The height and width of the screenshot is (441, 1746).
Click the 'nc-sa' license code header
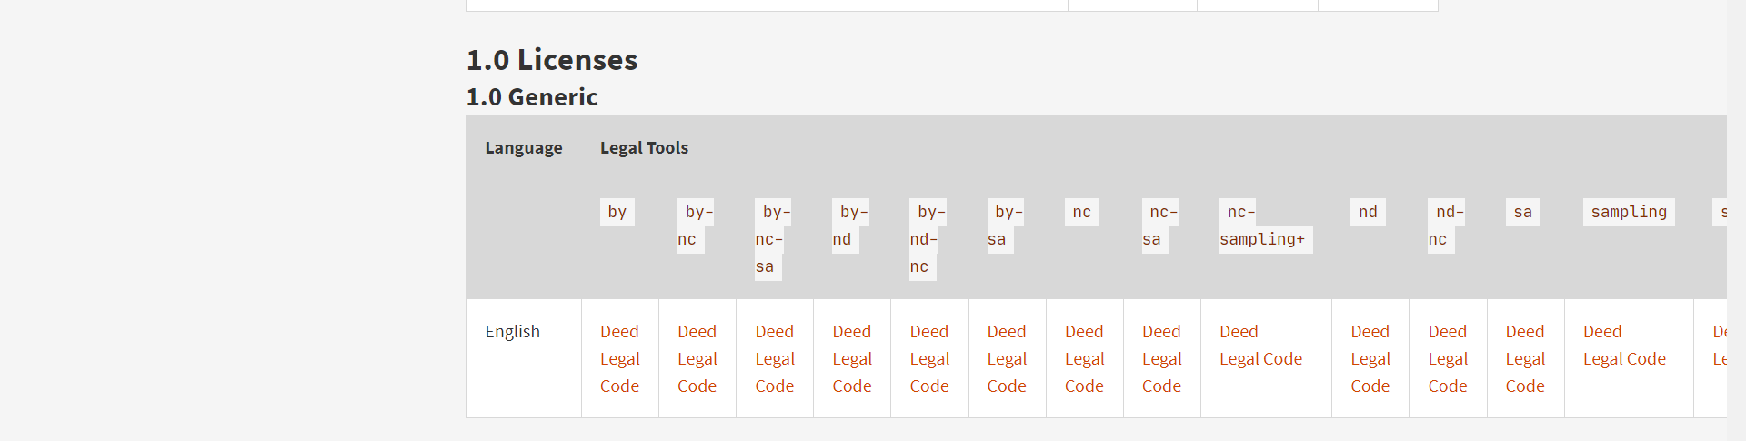(1160, 226)
